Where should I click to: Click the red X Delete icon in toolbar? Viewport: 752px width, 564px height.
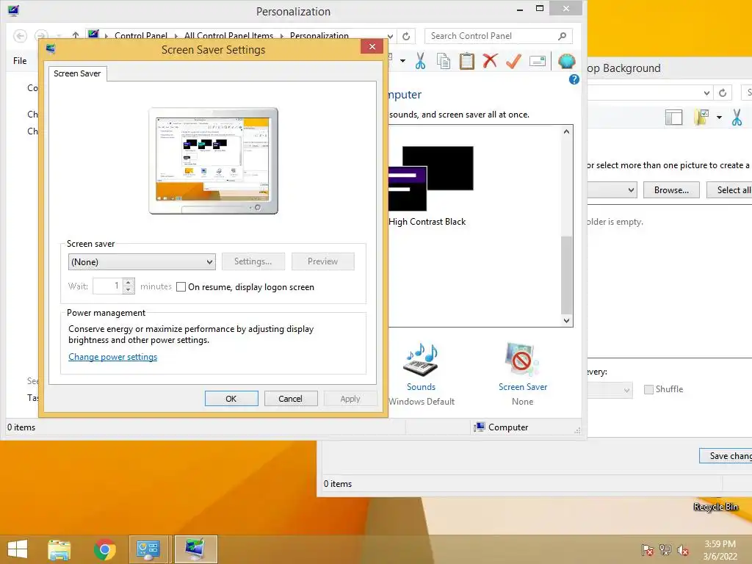[490, 61]
